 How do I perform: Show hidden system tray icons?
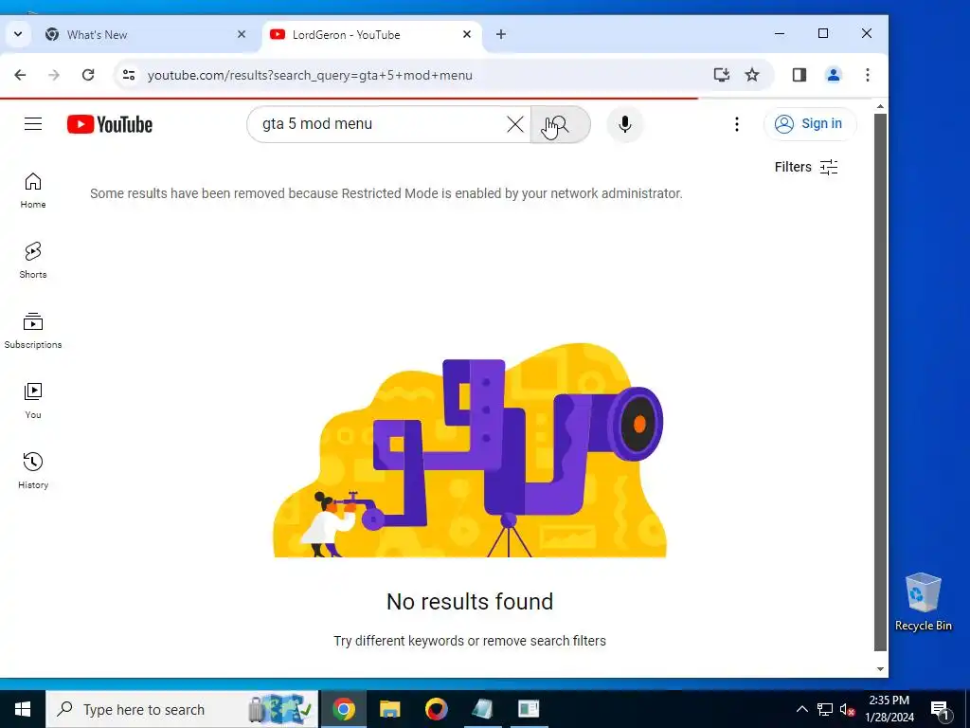point(801,709)
